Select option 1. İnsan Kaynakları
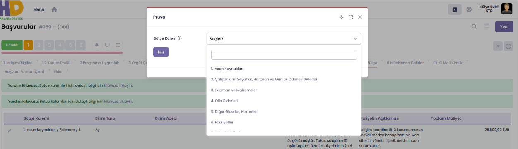The image size is (518, 149). click(x=284, y=69)
